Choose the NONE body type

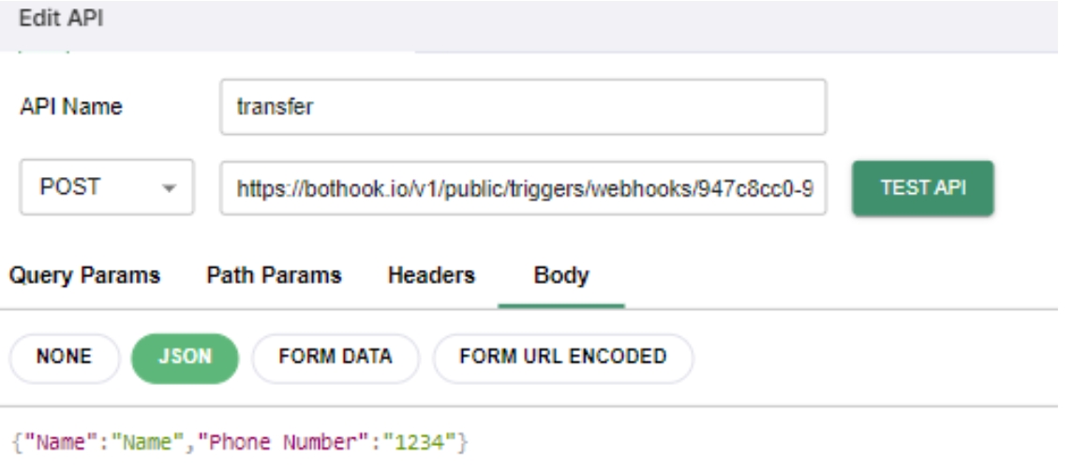point(64,358)
